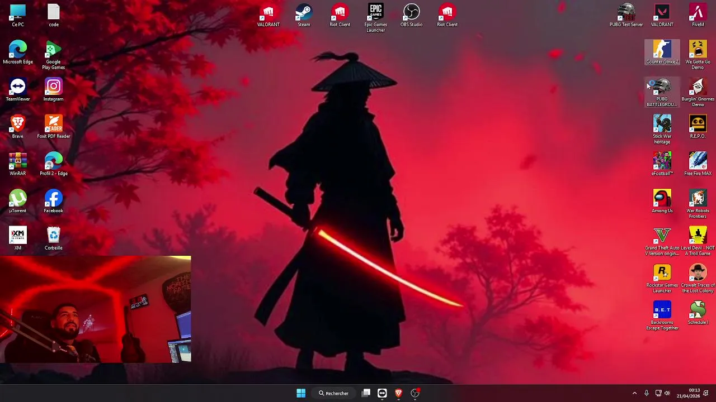Launch WinRAR from the desktop
The height and width of the screenshot is (402, 716).
18,165
